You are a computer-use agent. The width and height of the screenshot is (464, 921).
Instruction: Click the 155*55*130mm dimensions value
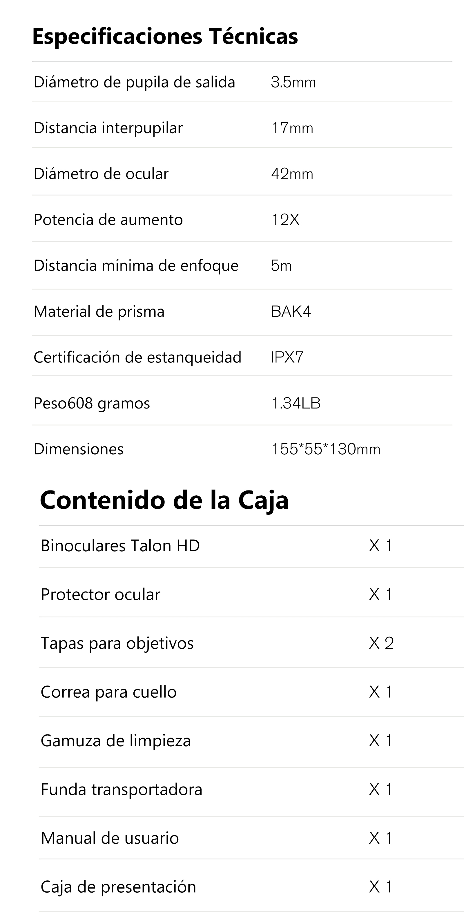(326, 449)
